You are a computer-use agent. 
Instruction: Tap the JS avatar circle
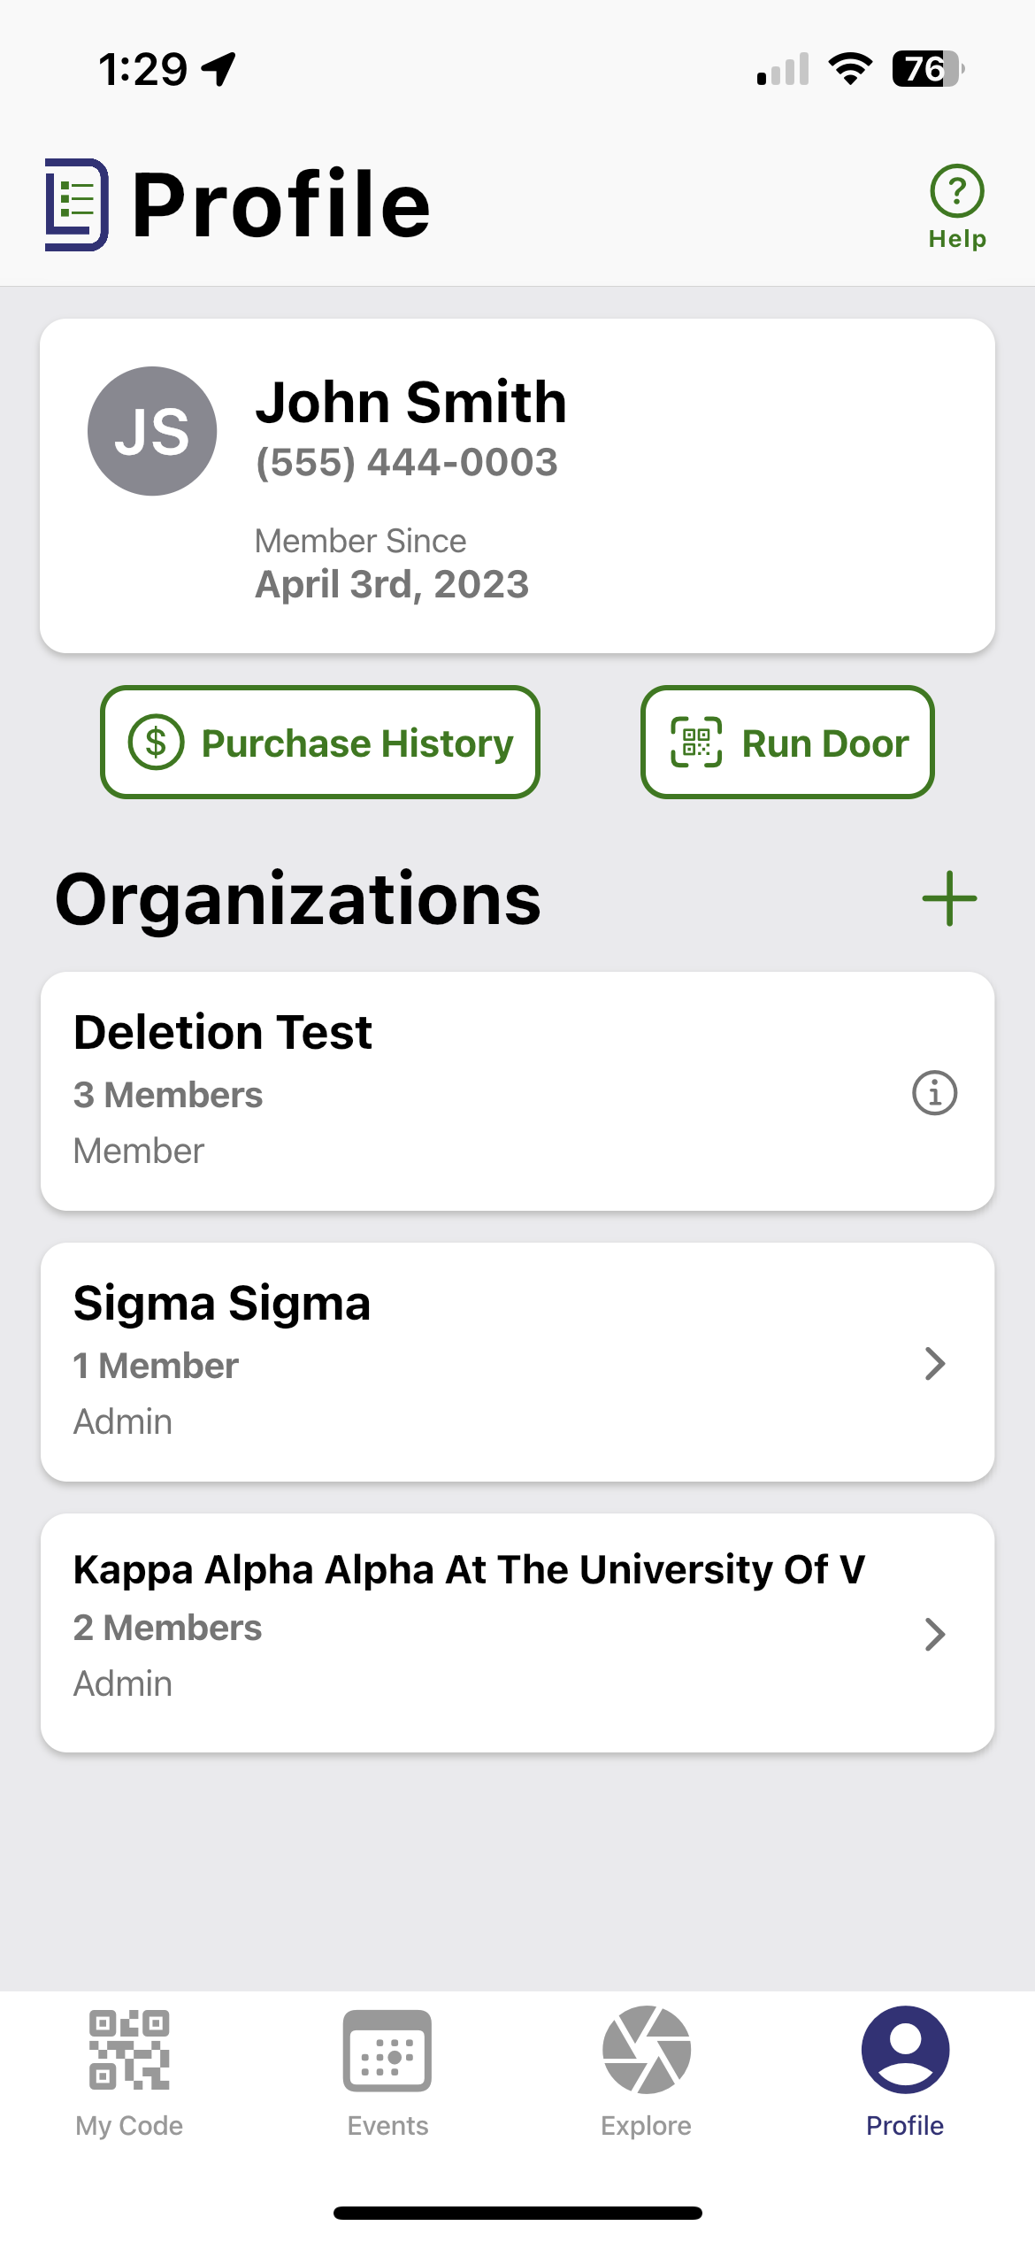point(152,431)
